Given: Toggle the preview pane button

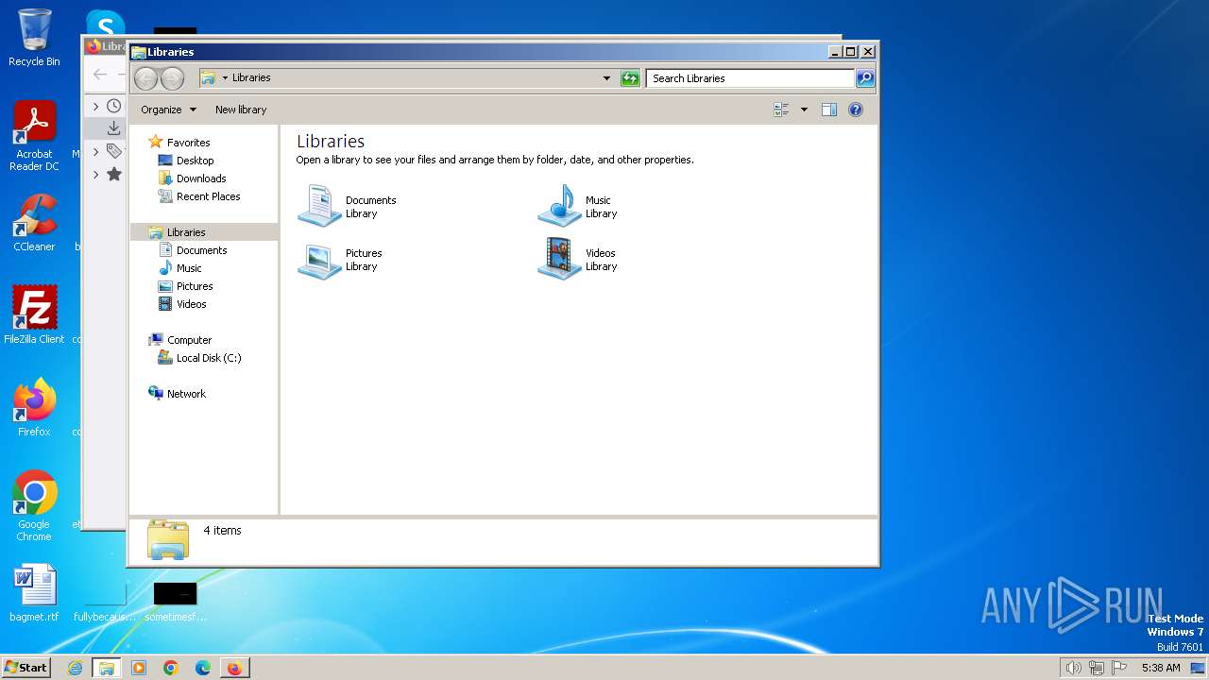Looking at the screenshot, I should tap(829, 110).
